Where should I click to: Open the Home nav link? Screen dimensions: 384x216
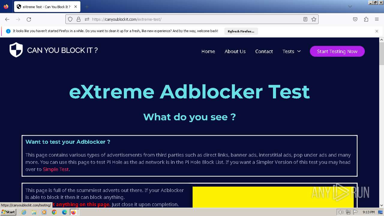[208, 51]
